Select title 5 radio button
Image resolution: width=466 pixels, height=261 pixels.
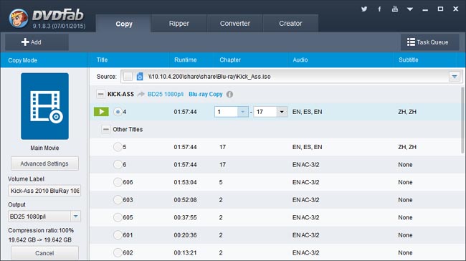coord(118,147)
